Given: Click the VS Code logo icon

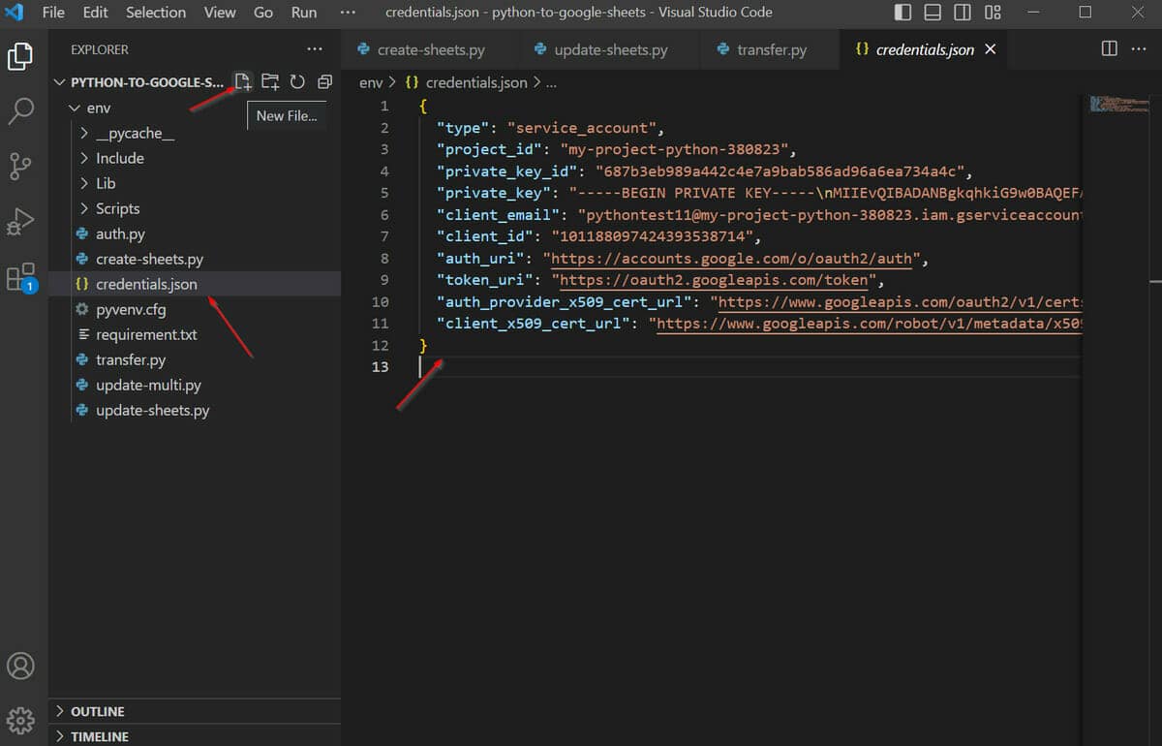Looking at the screenshot, I should click(x=15, y=13).
